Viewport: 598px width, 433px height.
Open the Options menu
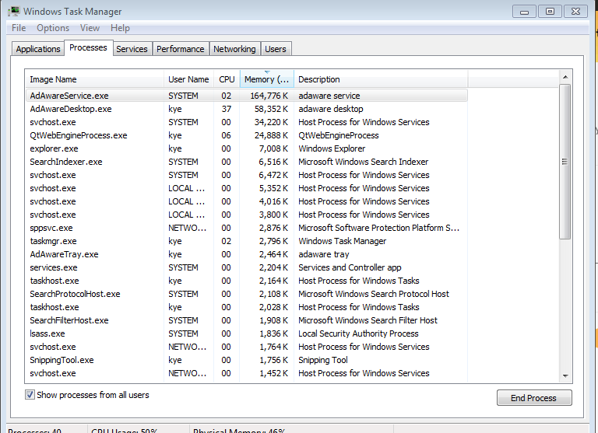coord(53,28)
